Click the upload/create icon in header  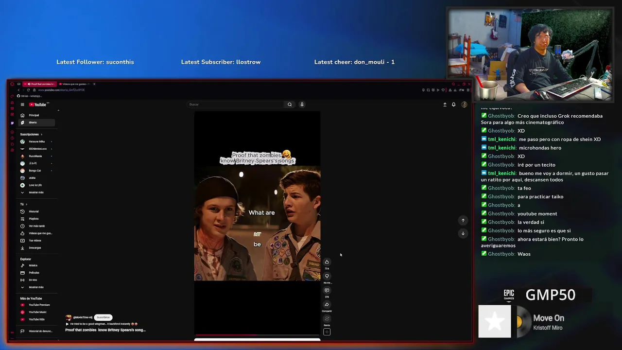tap(445, 105)
